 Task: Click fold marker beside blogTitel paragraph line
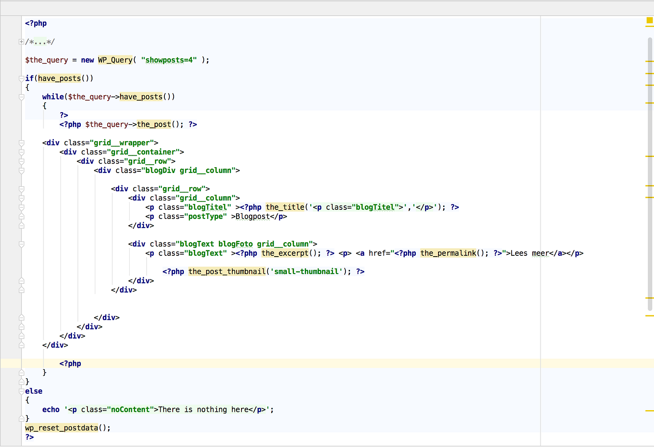click(21, 207)
